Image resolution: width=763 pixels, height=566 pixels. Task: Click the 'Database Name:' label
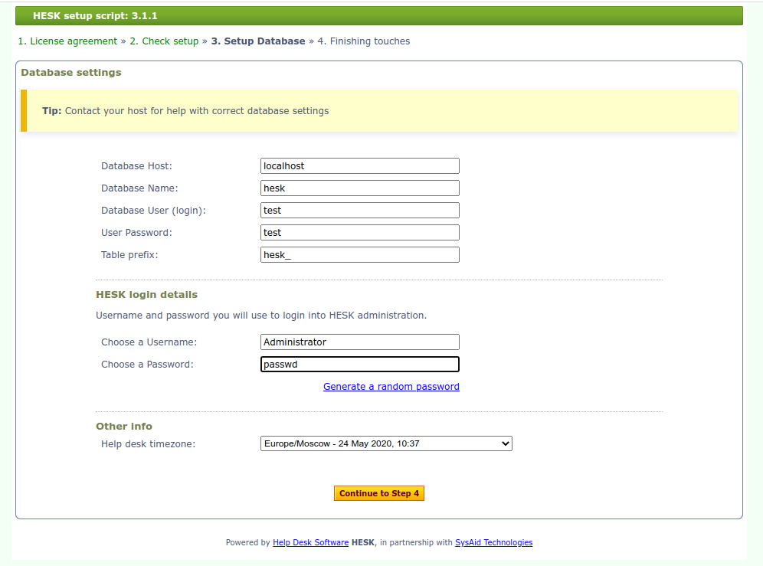pos(139,188)
